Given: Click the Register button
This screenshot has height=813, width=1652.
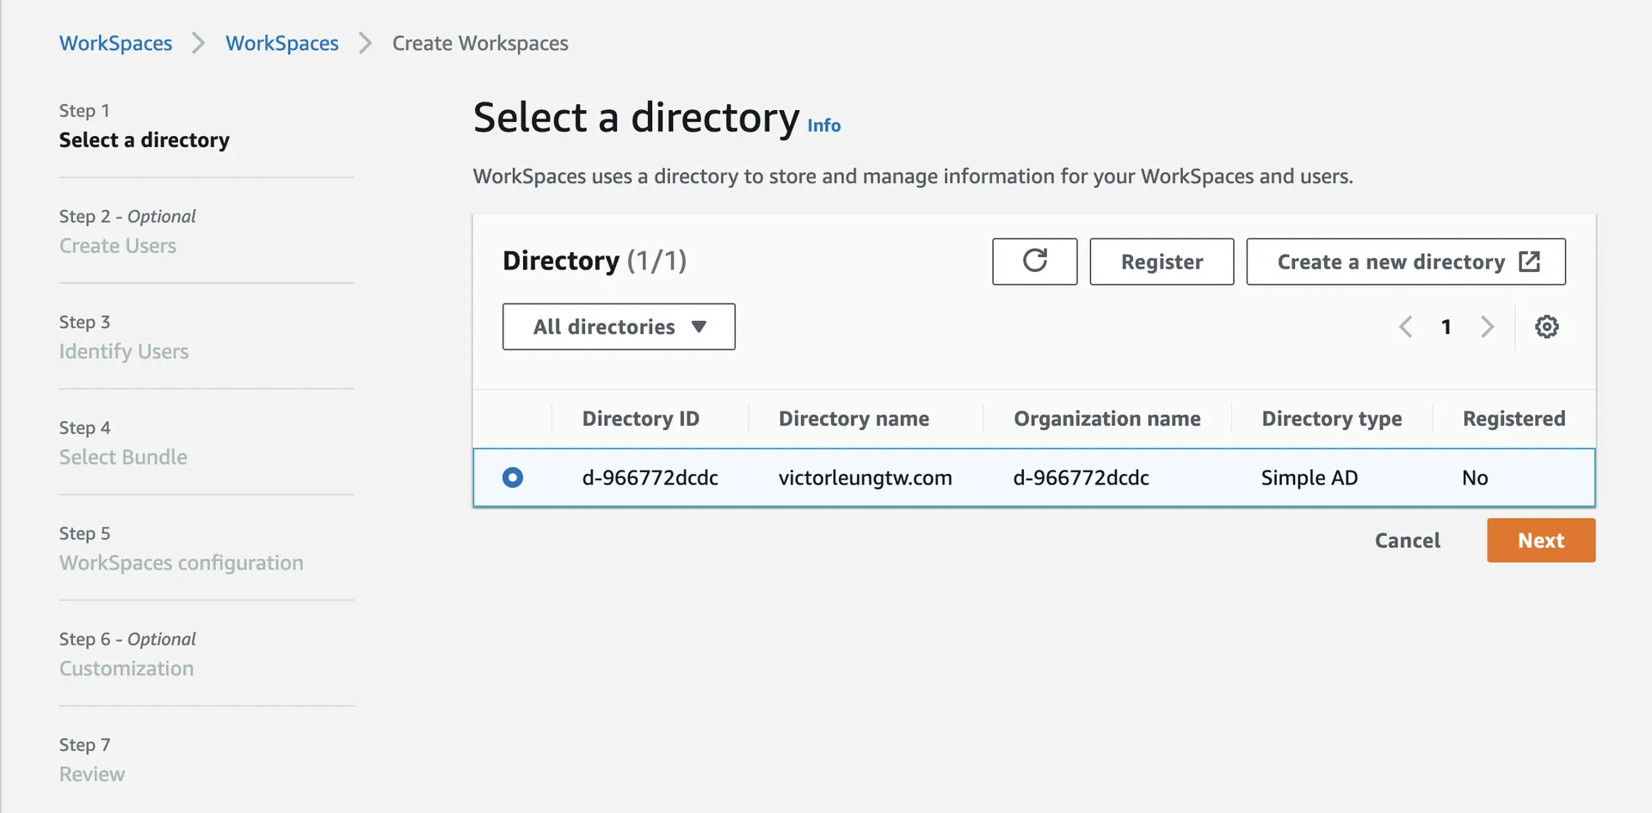Looking at the screenshot, I should [1162, 262].
